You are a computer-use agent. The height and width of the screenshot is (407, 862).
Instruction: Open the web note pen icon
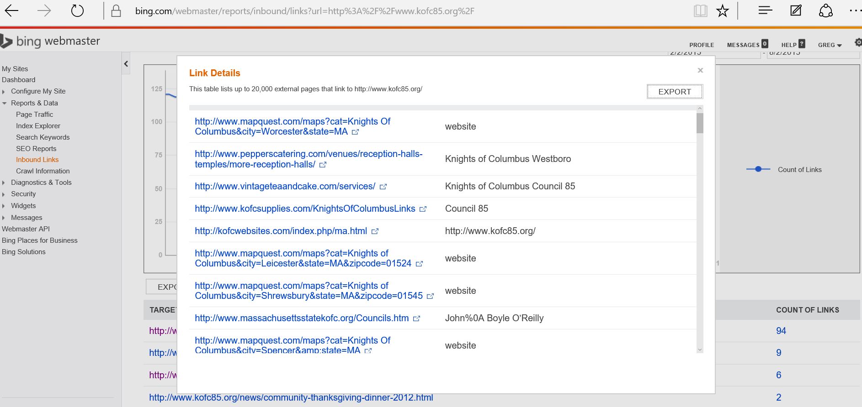pos(796,10)
